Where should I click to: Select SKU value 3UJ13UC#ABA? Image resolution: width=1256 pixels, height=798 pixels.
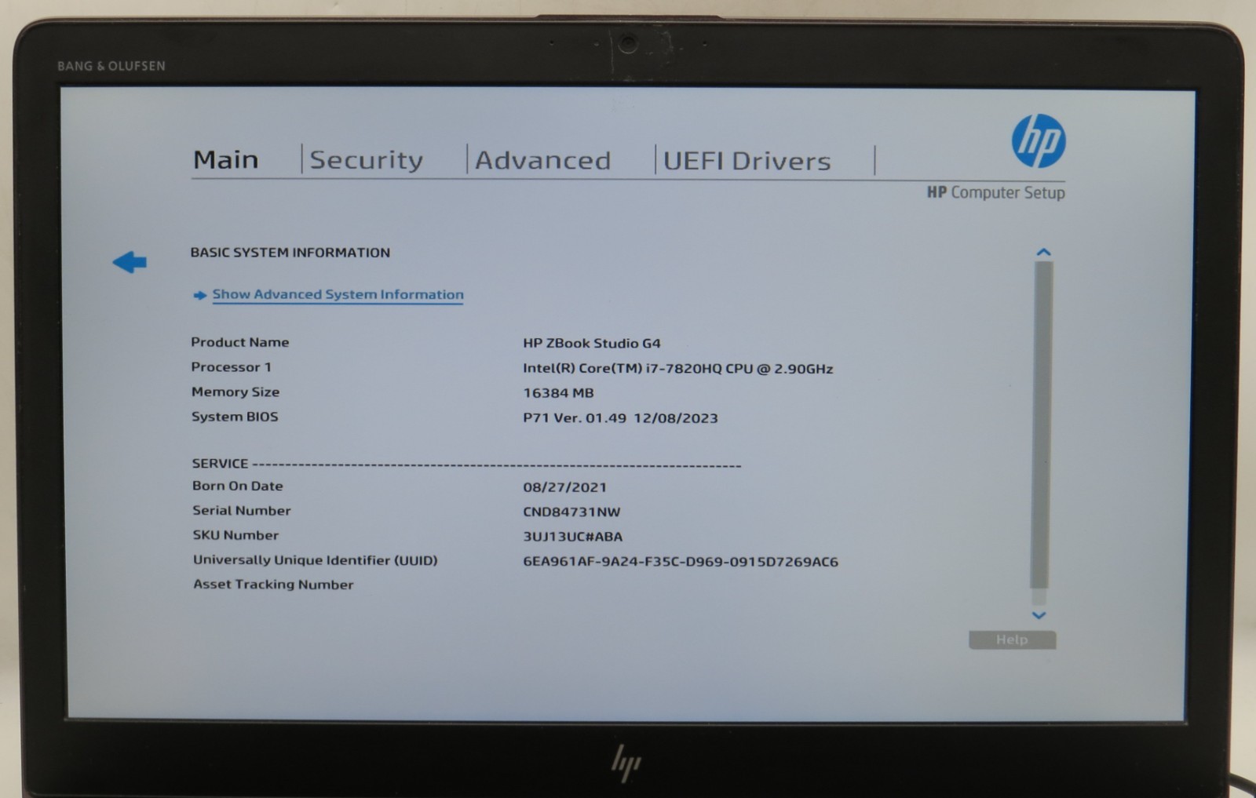click(573, 537)
